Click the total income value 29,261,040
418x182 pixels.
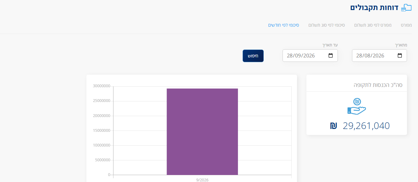coord(366,126)
